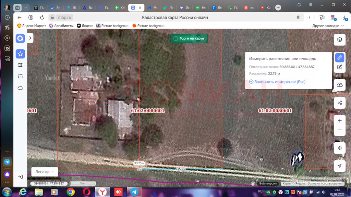Click 'Закончить измерение (Esc)' link
This screenshot has height=197, width=351.
point(280,82)
